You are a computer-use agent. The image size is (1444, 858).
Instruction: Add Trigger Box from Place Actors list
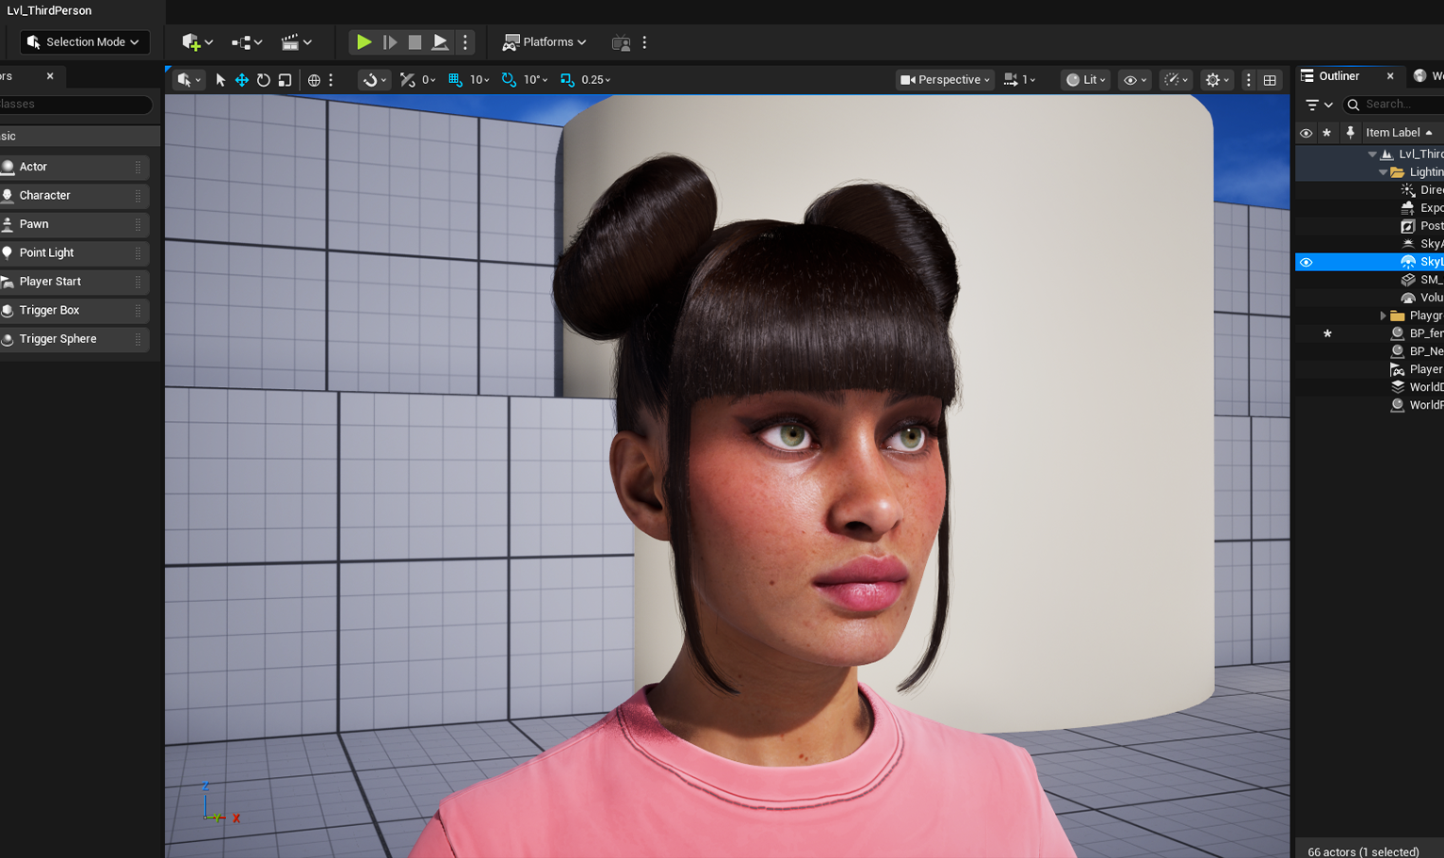pyautogui.click(x=74, y=311)
